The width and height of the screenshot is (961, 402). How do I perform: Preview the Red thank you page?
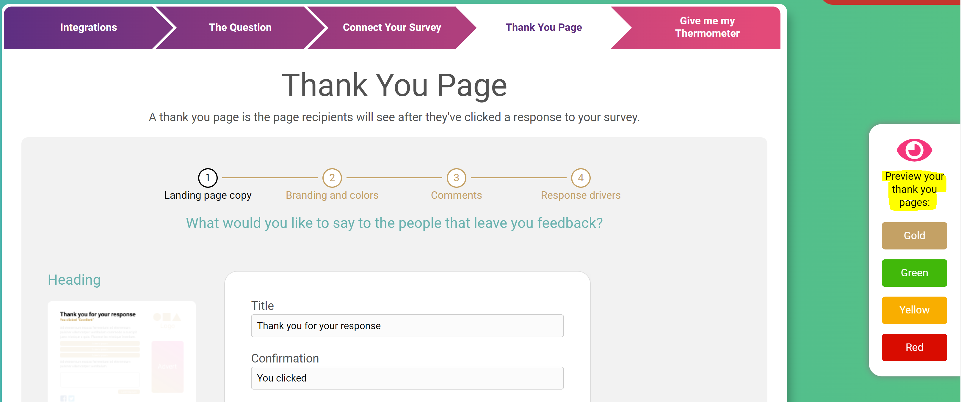914,347
